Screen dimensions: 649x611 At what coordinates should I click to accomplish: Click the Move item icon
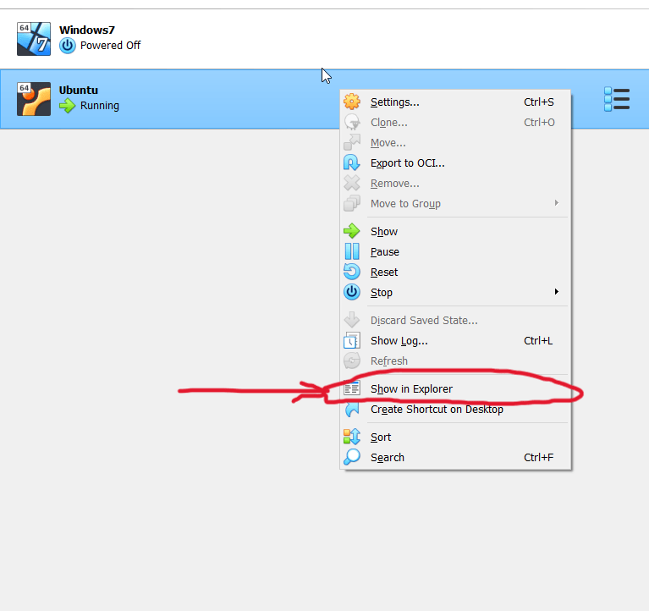[352, 142]
